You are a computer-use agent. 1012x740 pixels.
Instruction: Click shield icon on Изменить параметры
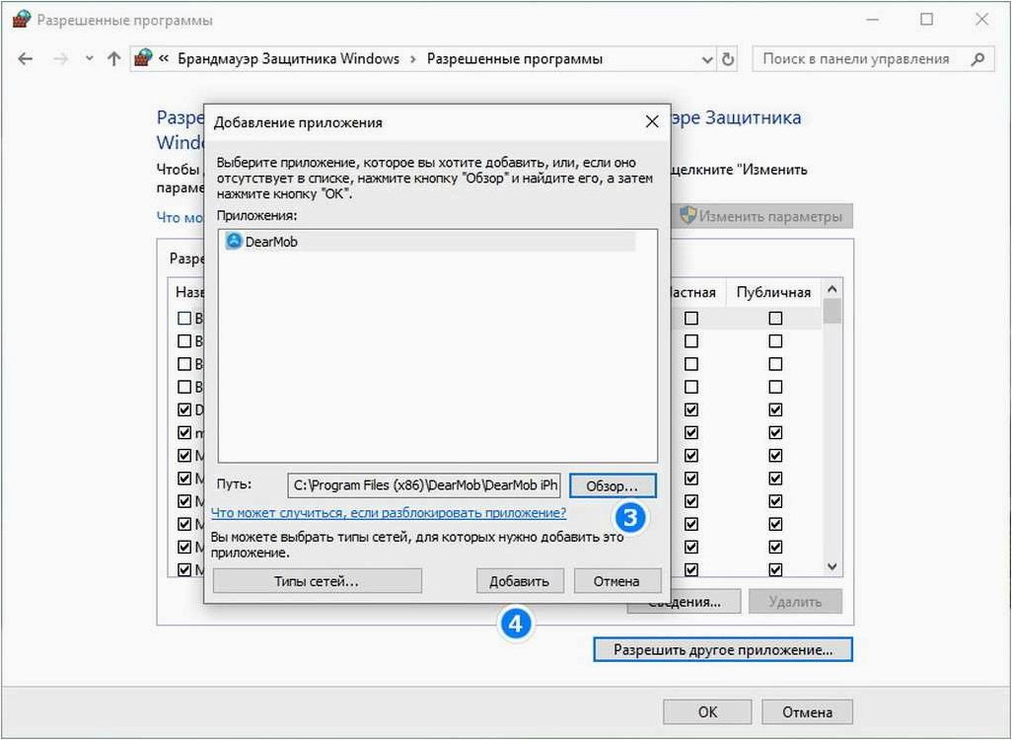688,216
